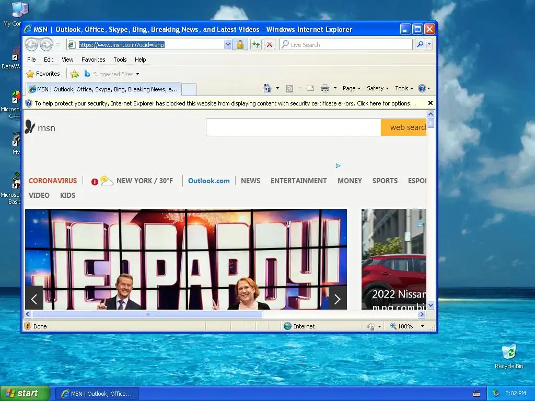
Task: Open the Tools command bar menu
Action: coord(404,88)
